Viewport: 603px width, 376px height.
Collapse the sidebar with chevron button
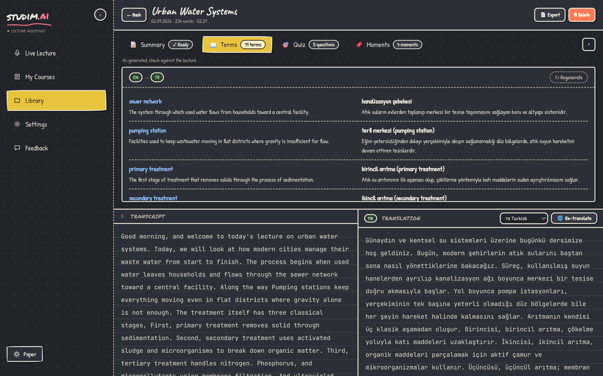[x=100, y=15]
